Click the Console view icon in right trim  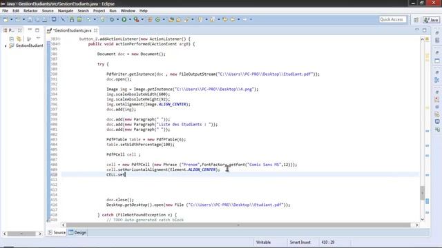437,121
